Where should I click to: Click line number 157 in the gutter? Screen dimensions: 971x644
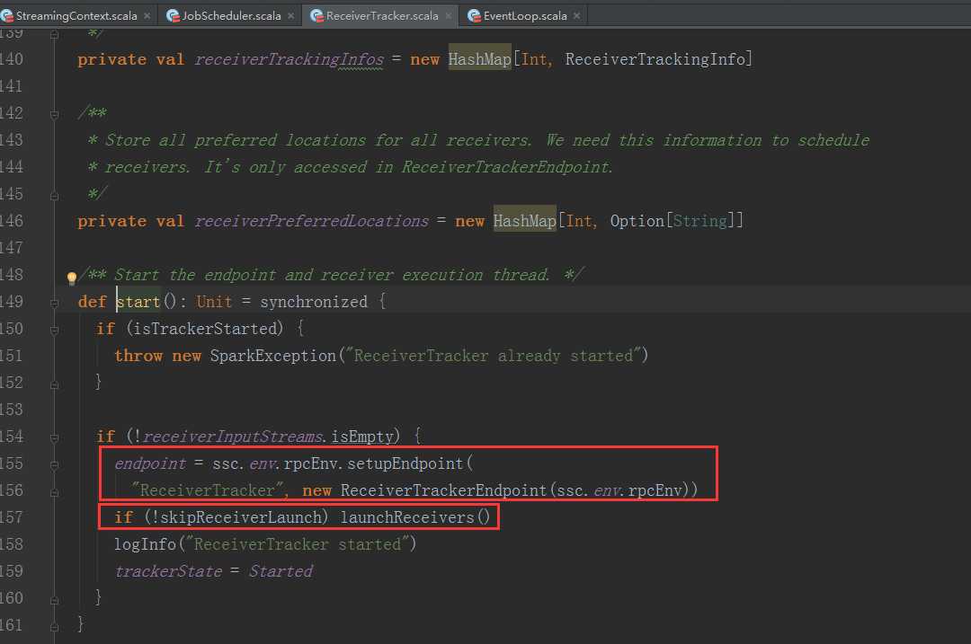(11, 517)
